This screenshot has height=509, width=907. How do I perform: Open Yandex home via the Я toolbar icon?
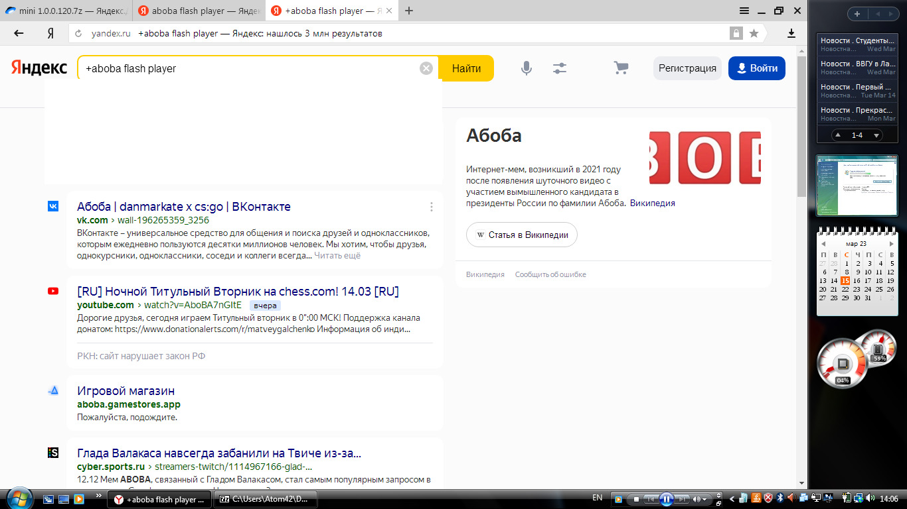(50, 33)
